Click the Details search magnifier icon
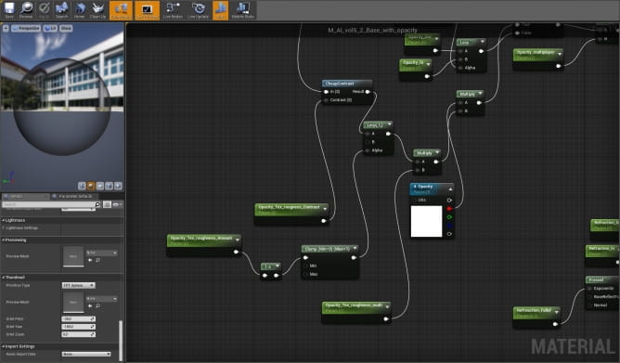The width and height of the screenshot is (620, 363). pos(97,204)
